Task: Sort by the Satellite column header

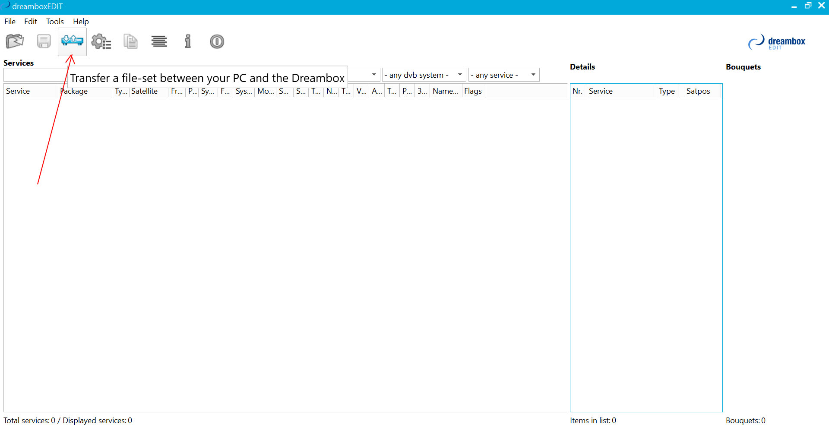Action: 149,91
